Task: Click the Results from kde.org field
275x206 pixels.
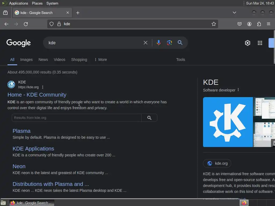Action: pos(77,118)
